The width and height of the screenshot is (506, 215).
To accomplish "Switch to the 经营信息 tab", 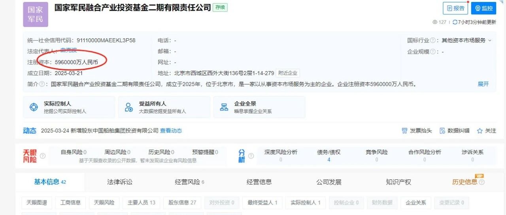I will [259, 182].
